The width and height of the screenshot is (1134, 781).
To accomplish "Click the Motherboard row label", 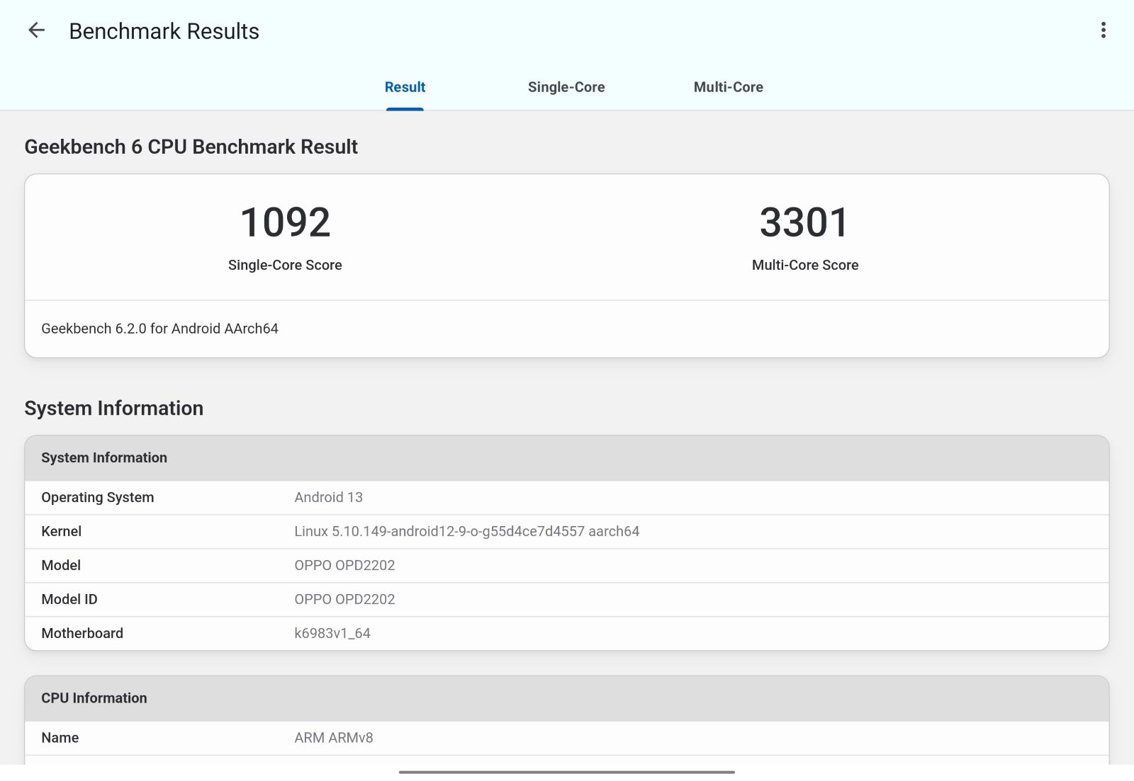I will [x=82, y=633].
